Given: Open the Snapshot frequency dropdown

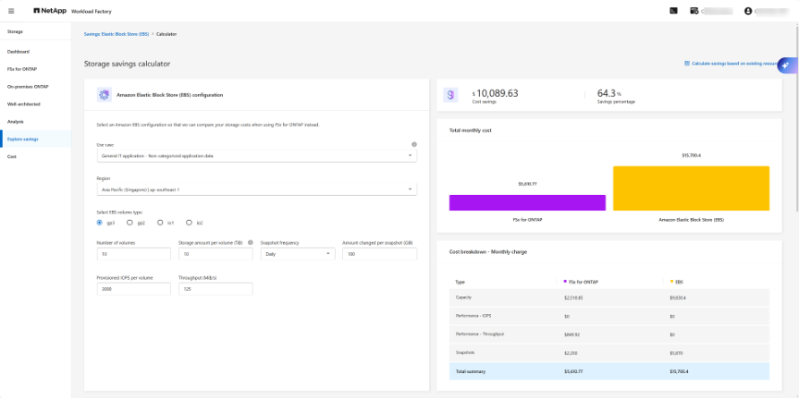Looking at the screenshot, I should pyautogui.click(x=298, y=254).
